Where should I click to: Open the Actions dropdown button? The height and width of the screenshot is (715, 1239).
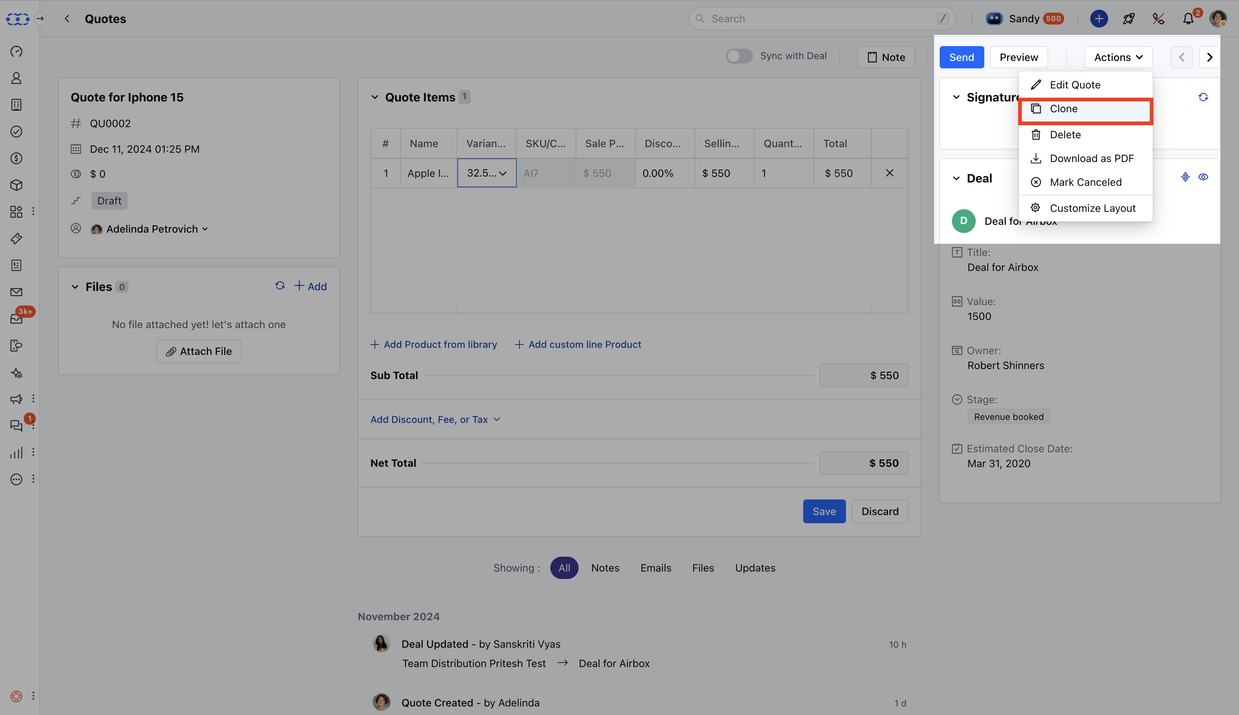pos(1118,58)
